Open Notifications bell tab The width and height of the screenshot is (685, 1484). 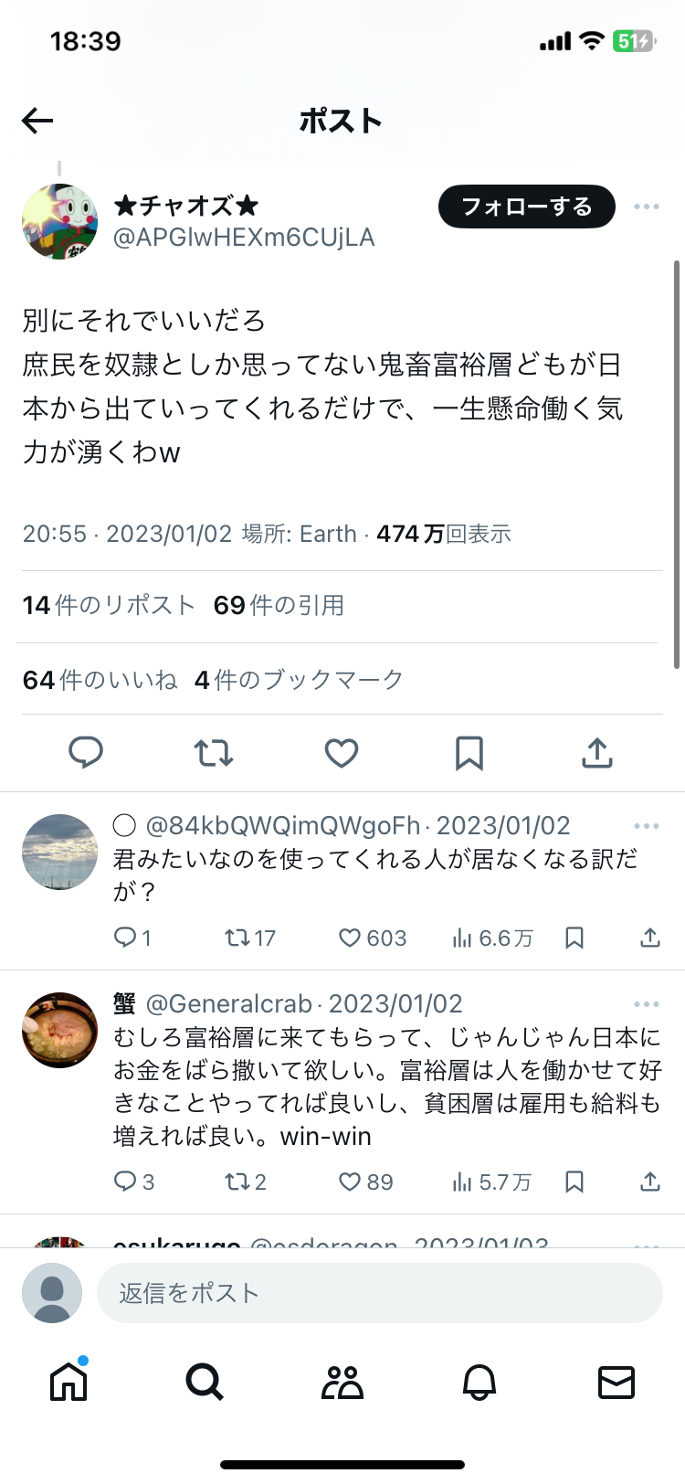pyautogui.click(x=479, y=1383)
